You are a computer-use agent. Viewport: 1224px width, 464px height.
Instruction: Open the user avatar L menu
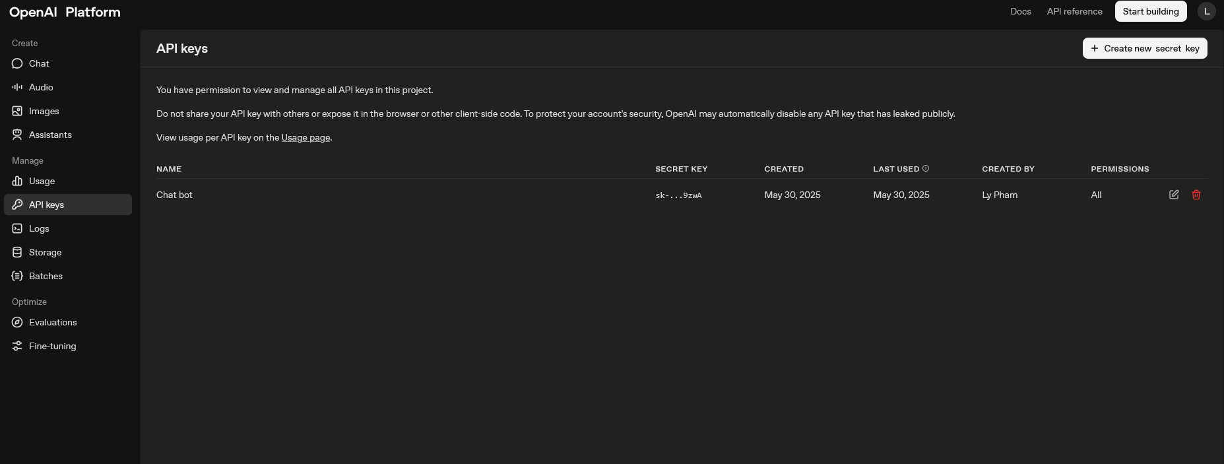click(1207, 11)
